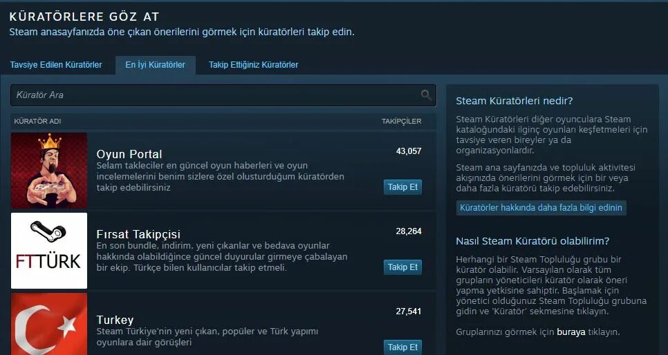Open Takip Ettiğiniz Küratörler tab
The height and width of the screenshot is (355, 668).
point(254,65)
